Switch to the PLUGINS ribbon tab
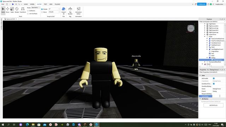This screenshot has width=226, height=127. 57,4
